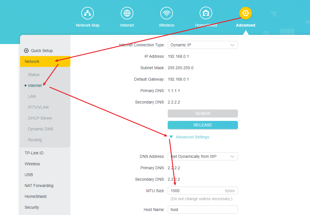Click the 'Do not change unless necessary' note
The width and height of the screenshot is (310, 215).
pos(202,199)
